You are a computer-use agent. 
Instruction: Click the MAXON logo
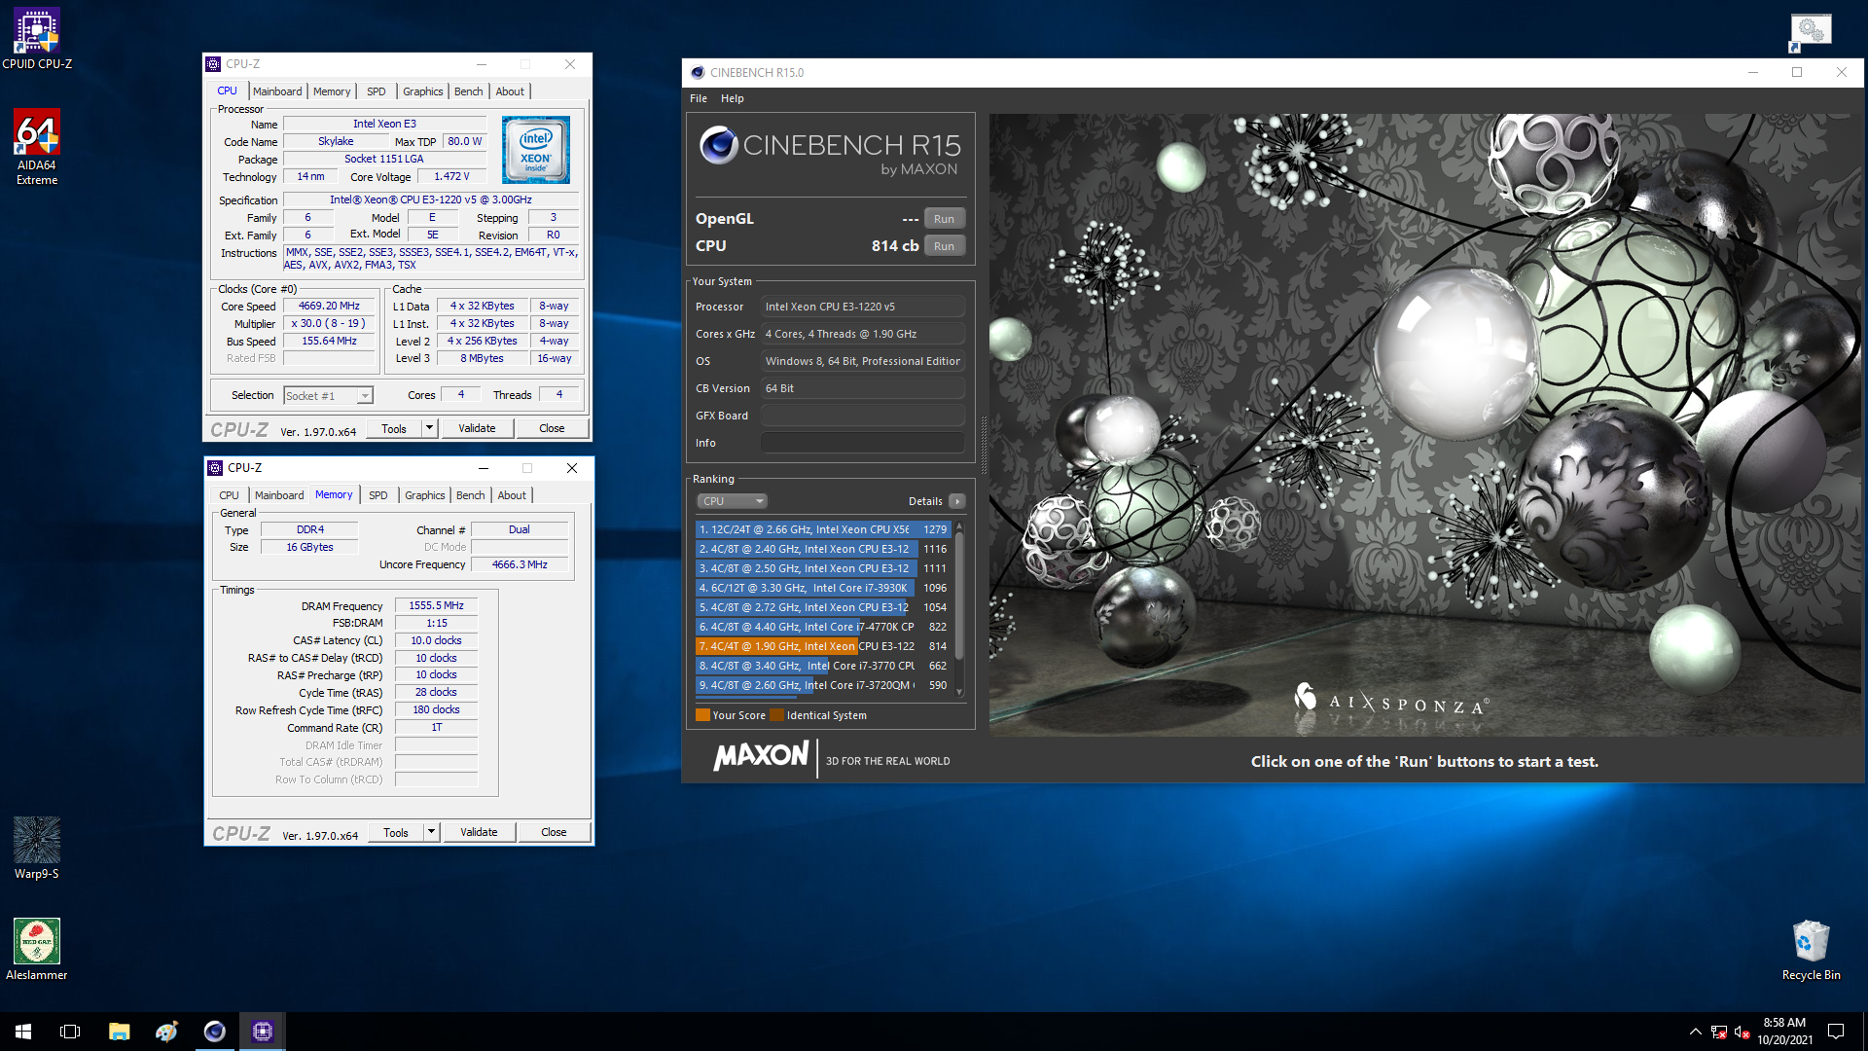pos(761,756)
